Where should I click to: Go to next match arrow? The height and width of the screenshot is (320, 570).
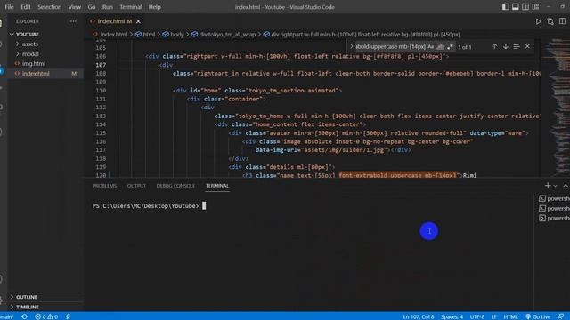coord(506,46)
